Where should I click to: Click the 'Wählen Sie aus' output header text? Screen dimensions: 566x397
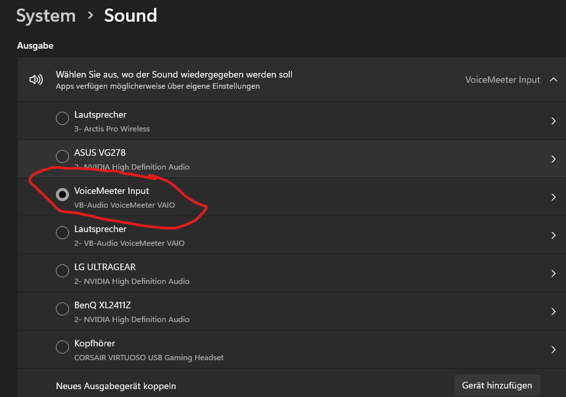point(174,75)
